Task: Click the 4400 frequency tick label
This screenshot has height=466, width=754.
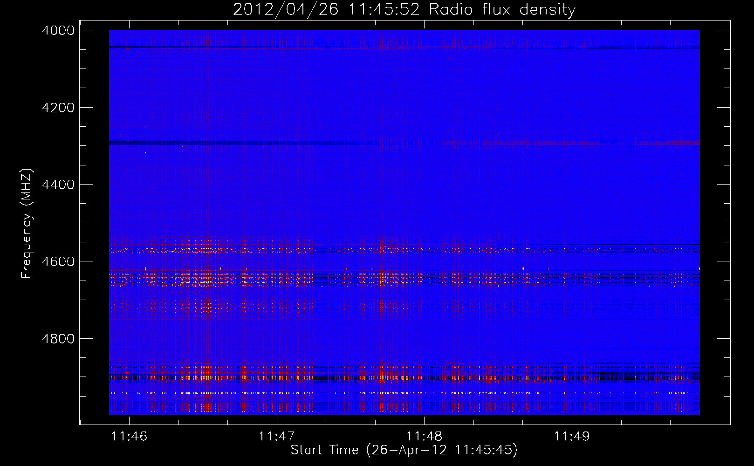Action: tap(58, 185)
